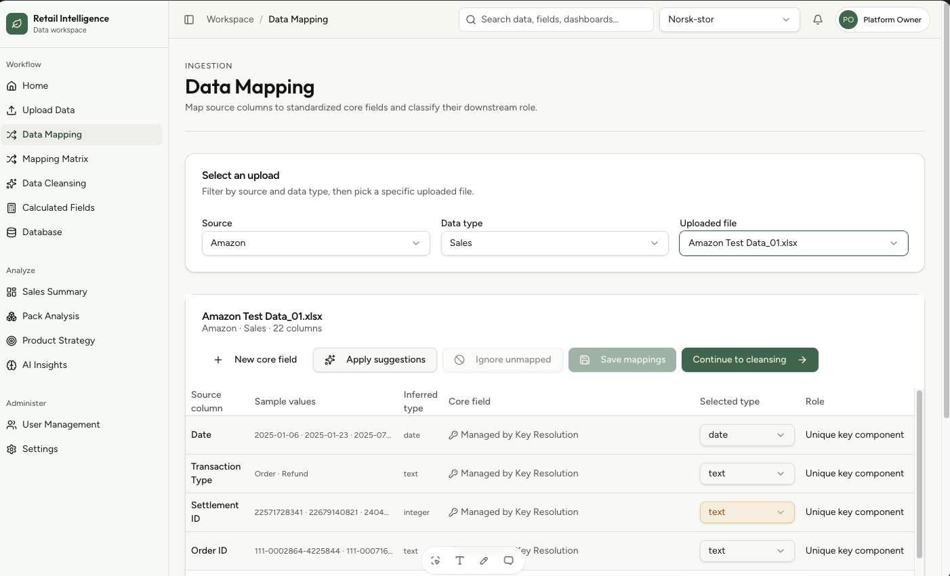
Task: Click the Workspace breadcrumb link
Action: (230, 20)
